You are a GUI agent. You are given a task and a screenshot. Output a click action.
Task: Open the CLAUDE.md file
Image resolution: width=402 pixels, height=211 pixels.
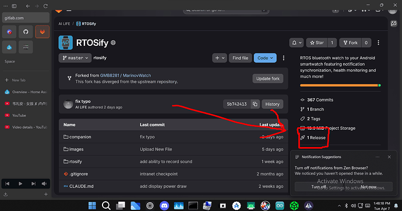pos(81,186)
